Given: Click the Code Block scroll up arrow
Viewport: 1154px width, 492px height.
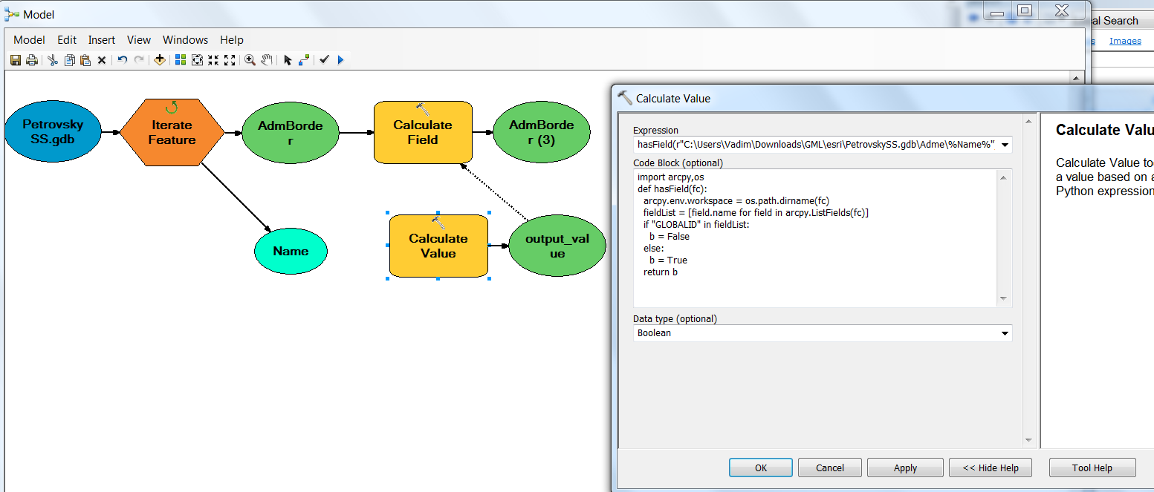Looking at the screenshot, I should 1003,177.
